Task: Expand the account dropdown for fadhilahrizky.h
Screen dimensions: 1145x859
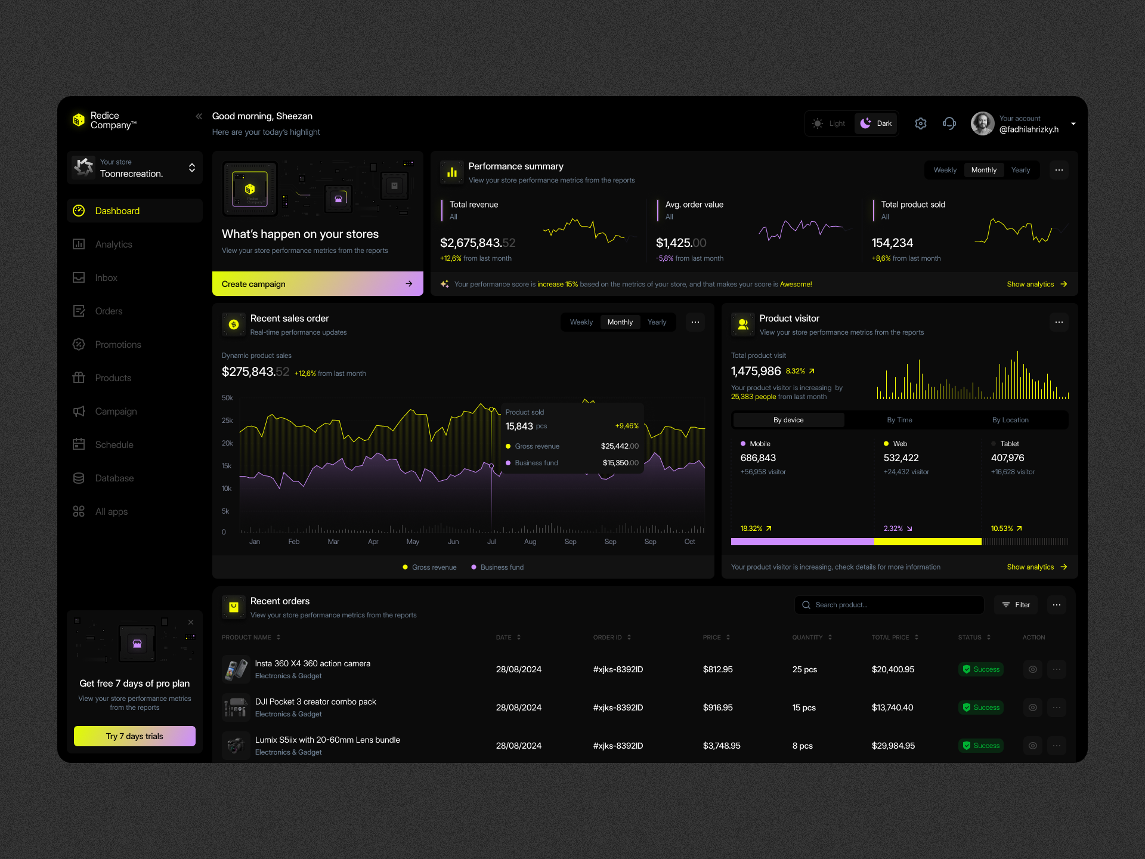Action: 1073,123
